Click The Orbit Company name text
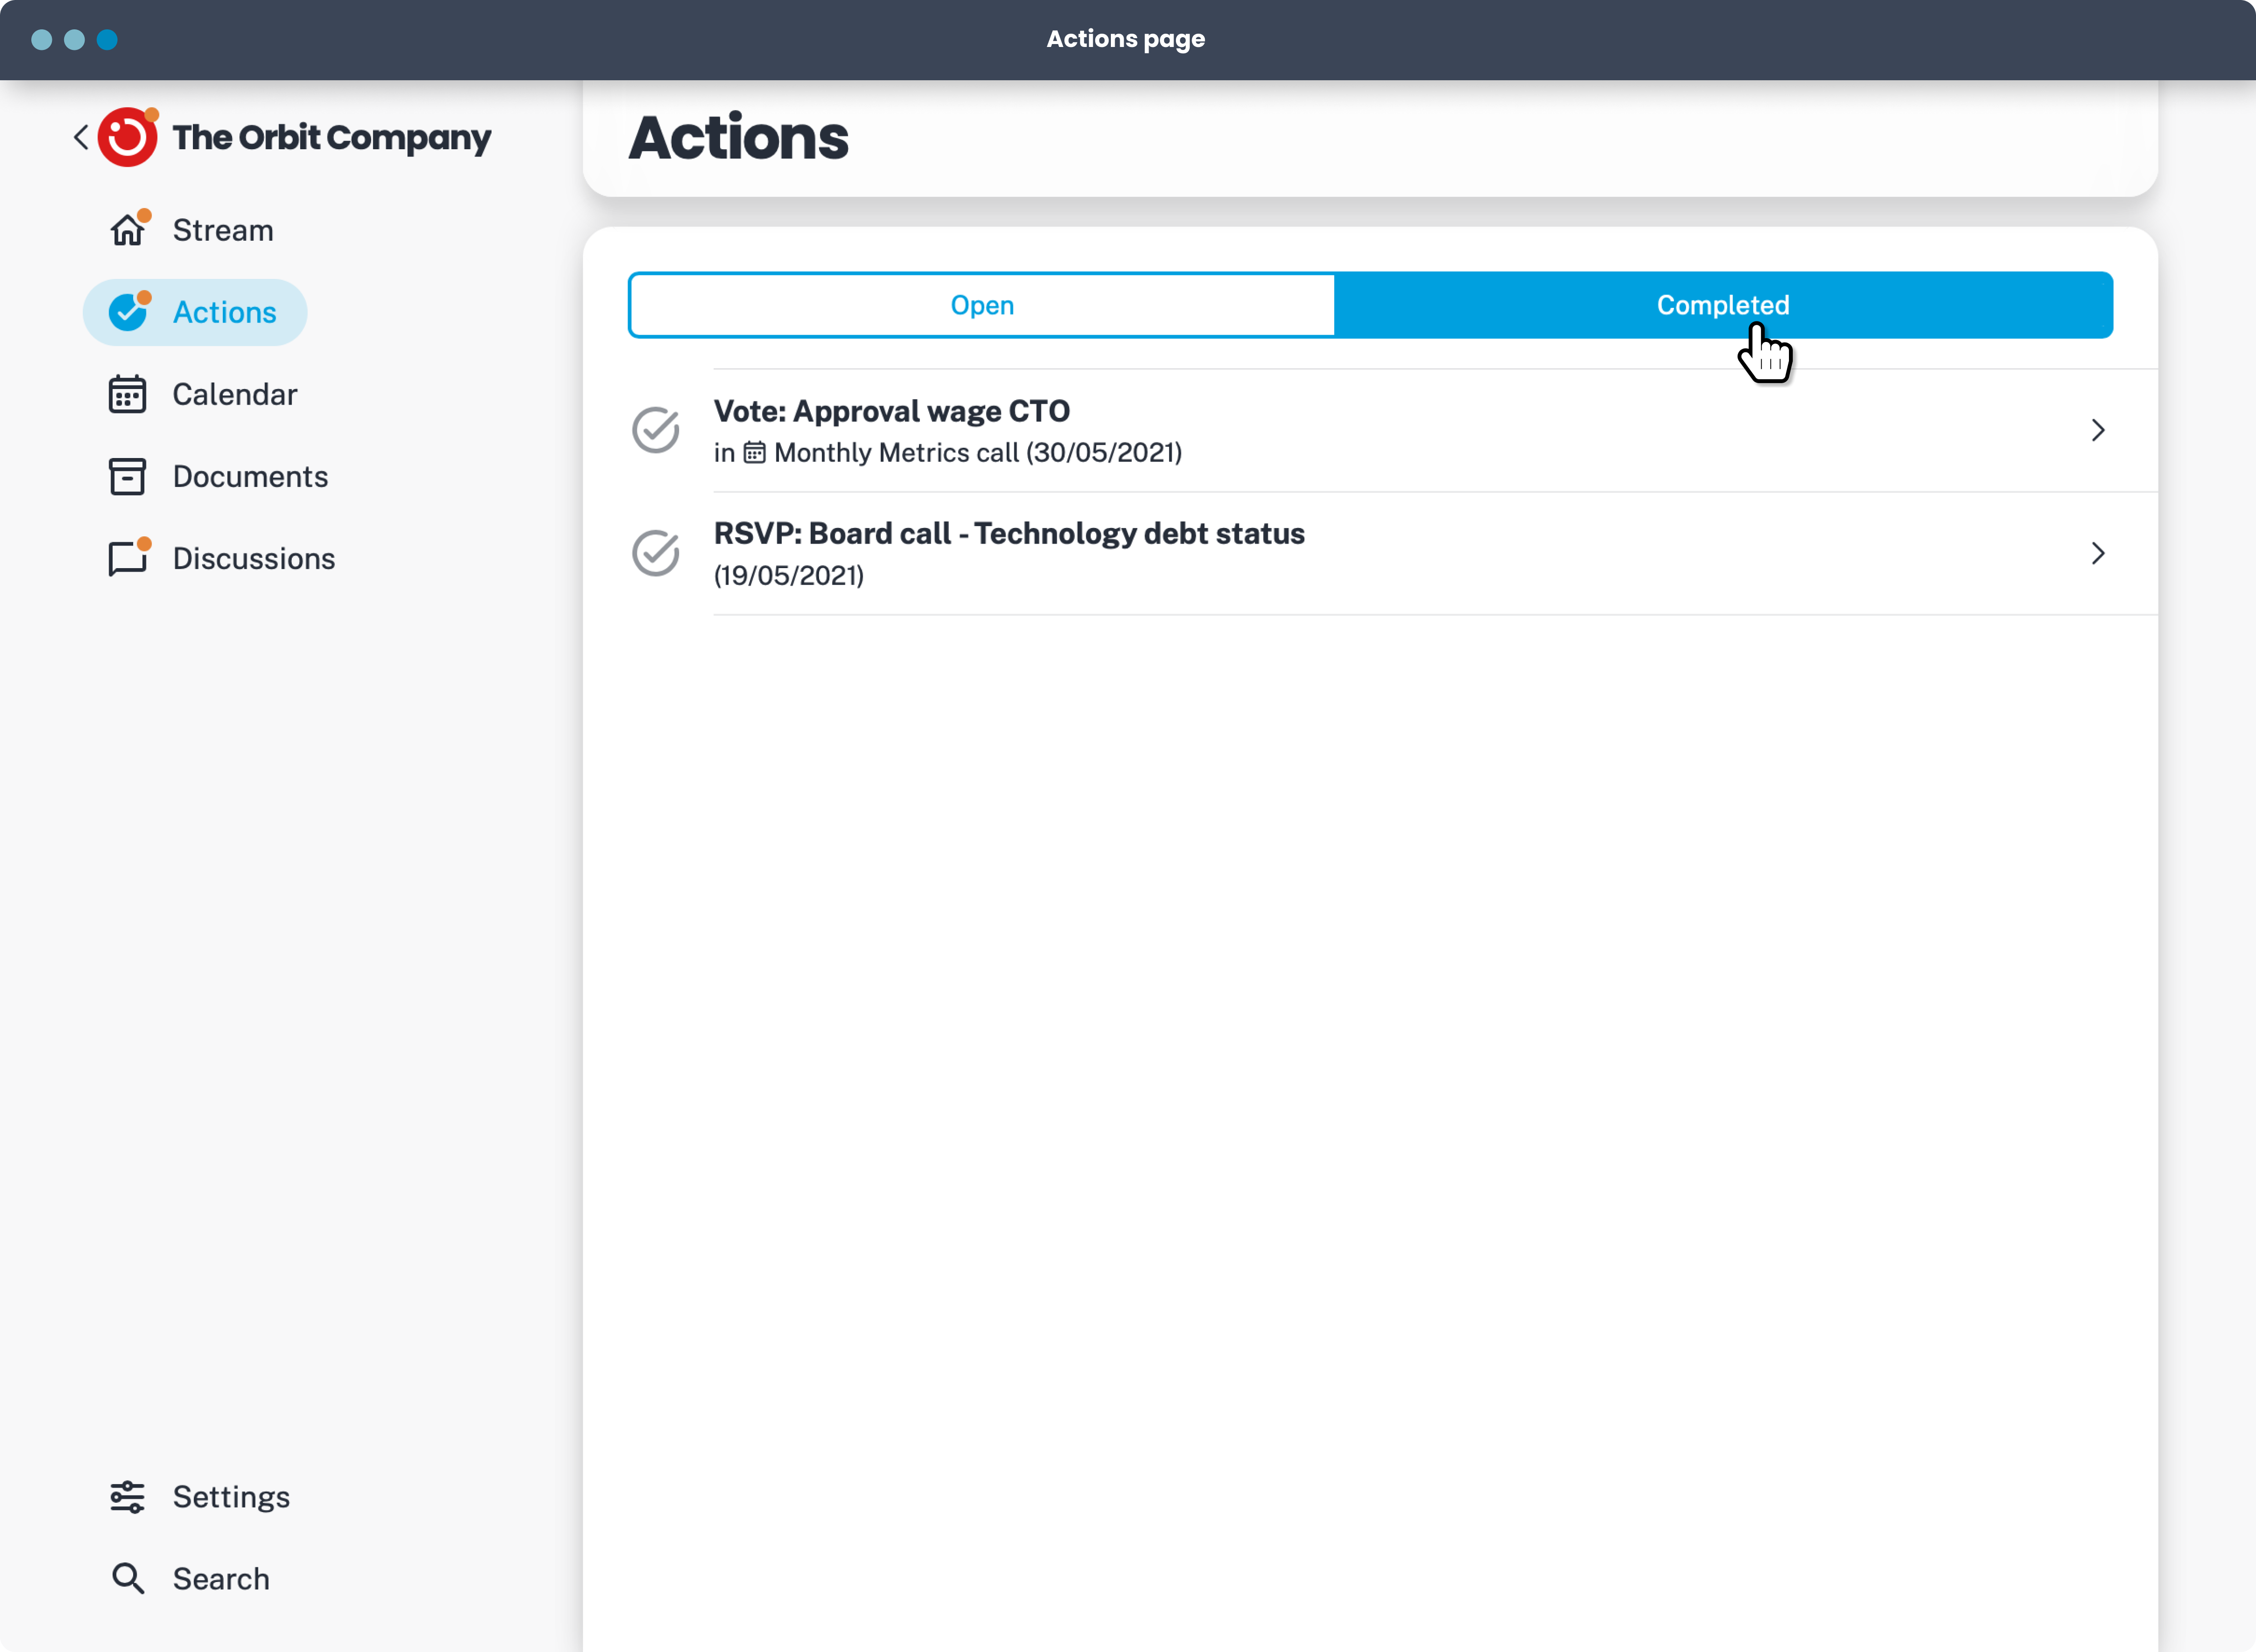Viewport: 2256px width, 1652px height. [331, 137]
